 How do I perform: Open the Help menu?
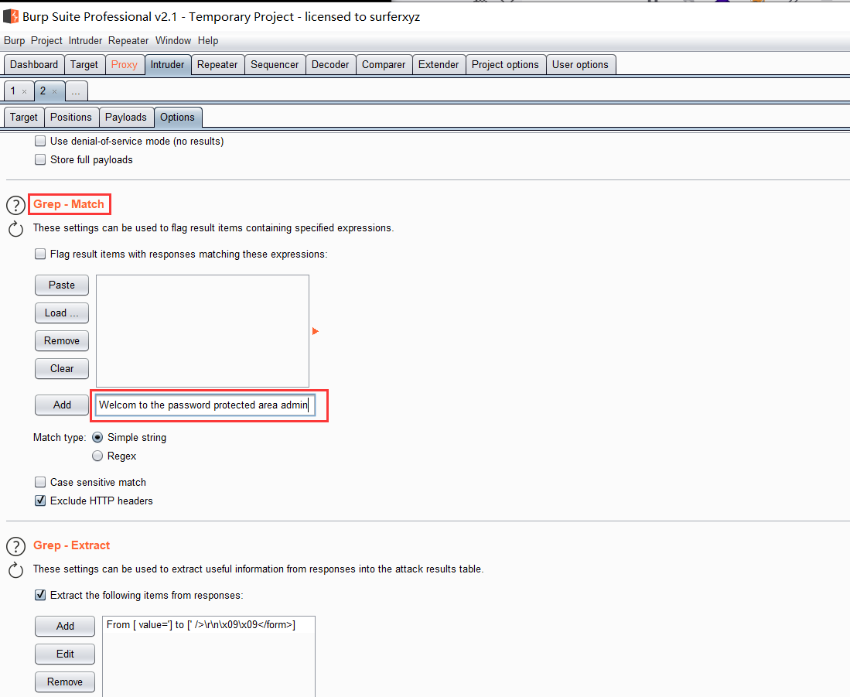coord(207,41)
